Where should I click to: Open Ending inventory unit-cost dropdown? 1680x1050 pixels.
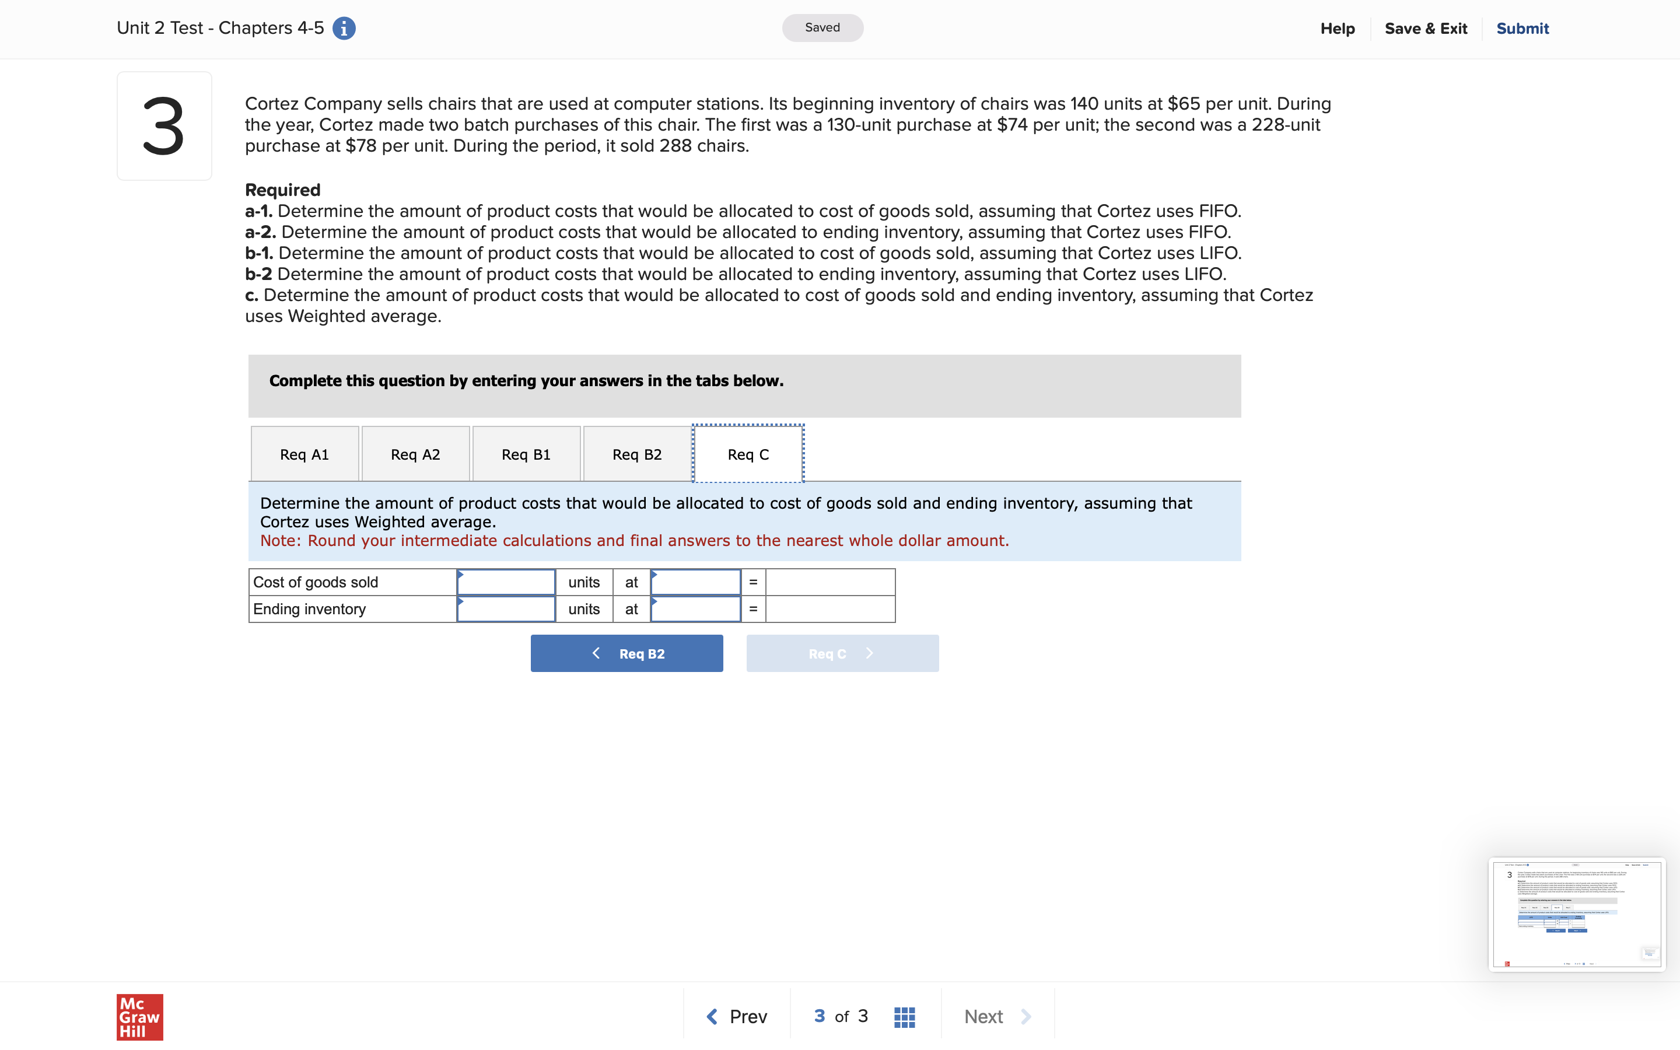coord(695,609)
